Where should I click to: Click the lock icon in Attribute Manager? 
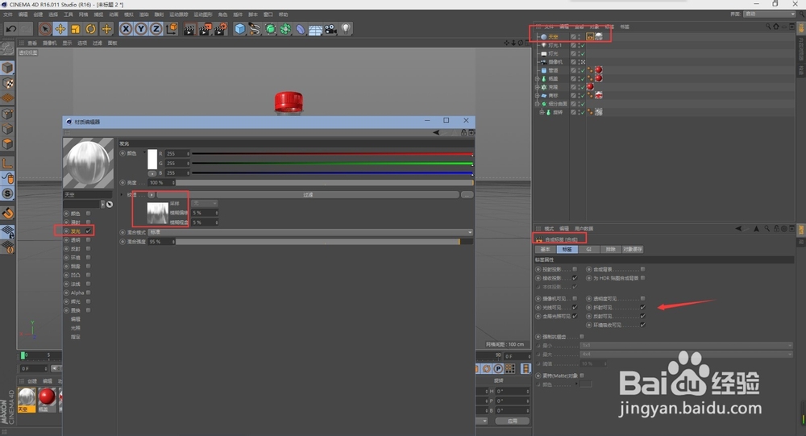[777, 228]
